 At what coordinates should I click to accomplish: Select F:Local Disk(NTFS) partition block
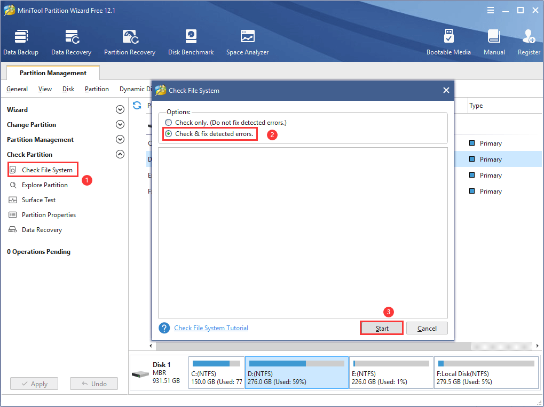pyautogui.click(x=486, y=373)
